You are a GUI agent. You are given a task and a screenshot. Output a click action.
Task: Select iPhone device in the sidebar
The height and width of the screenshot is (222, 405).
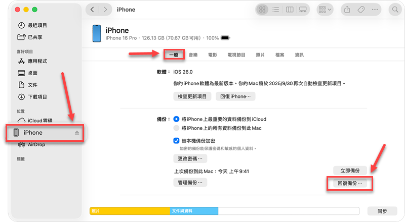pyautogui.click(x=45, y=133)
